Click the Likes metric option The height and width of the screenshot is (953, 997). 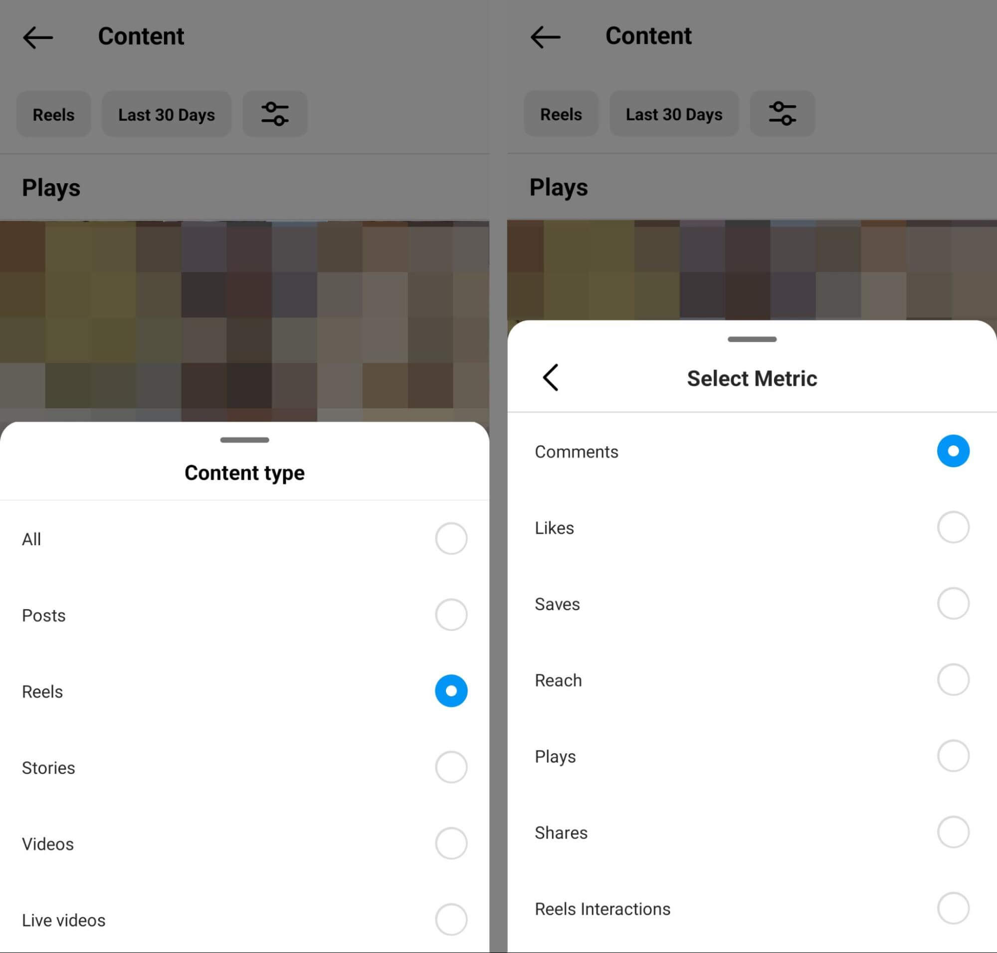[x=954, y=526]
